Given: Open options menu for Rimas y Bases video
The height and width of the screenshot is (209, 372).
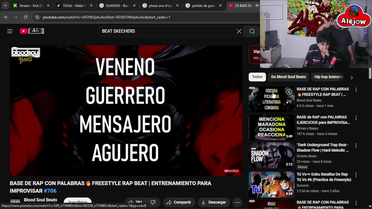Looking at the screenshot, I should tap(356, 118).
